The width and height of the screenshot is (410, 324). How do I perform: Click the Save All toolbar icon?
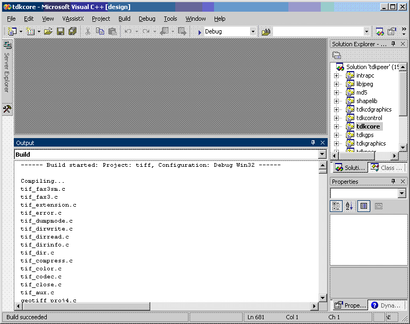[72, 32]
